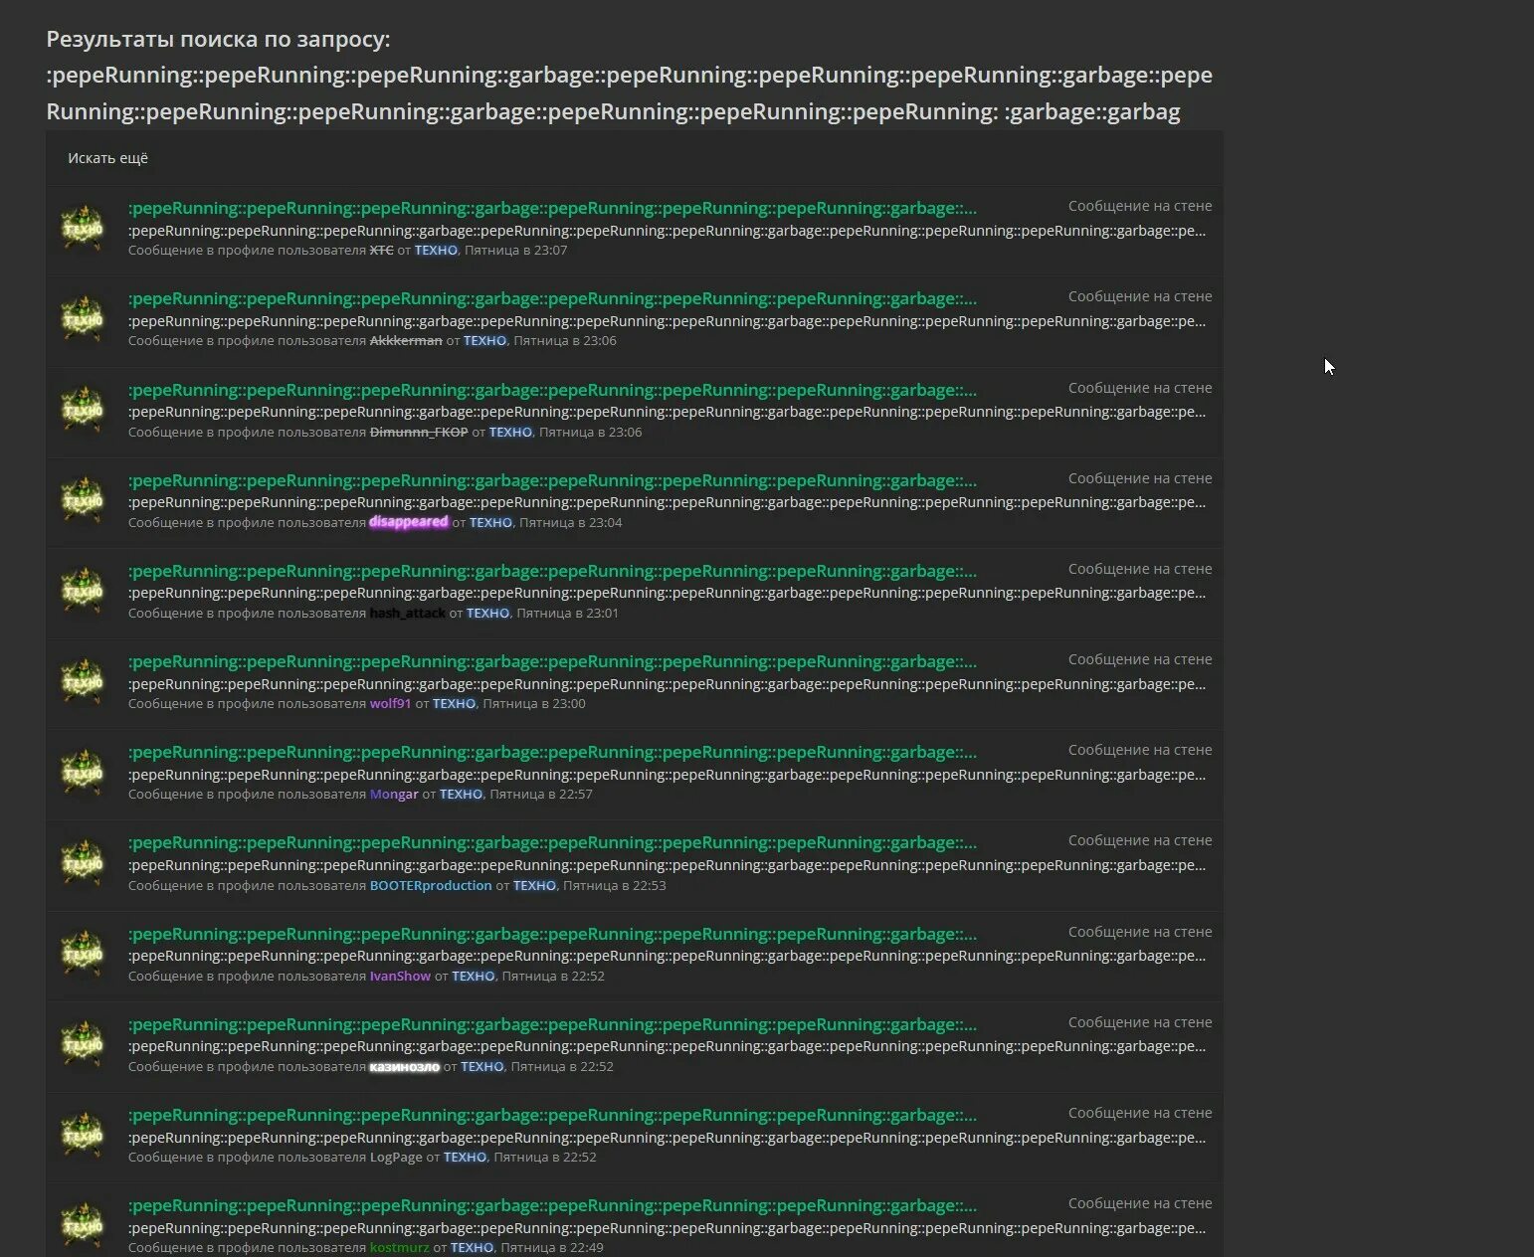Open the green result title posted at 23:04
This screenshot has height=1257, width=1534.
[552, 480]
